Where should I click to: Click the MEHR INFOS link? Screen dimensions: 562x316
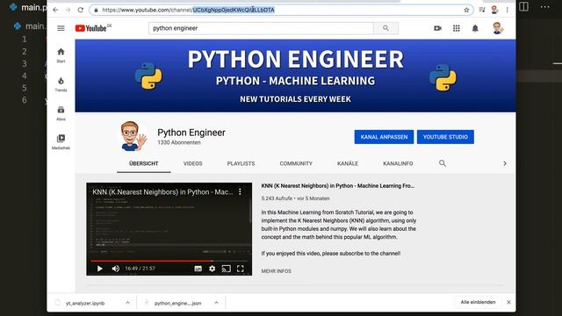point(276,271)
